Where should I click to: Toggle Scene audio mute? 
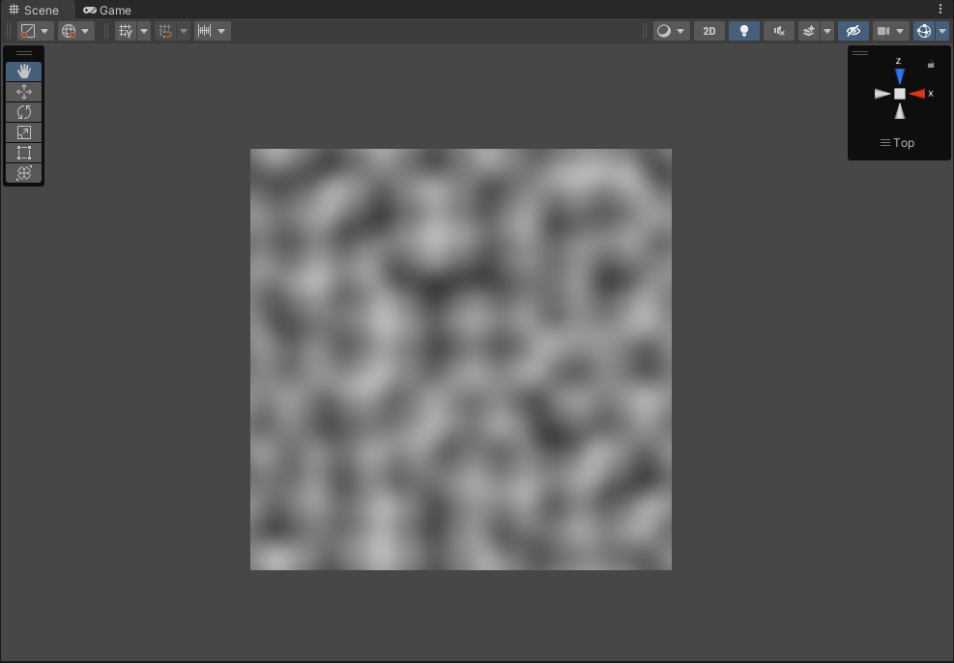[779, 31]
